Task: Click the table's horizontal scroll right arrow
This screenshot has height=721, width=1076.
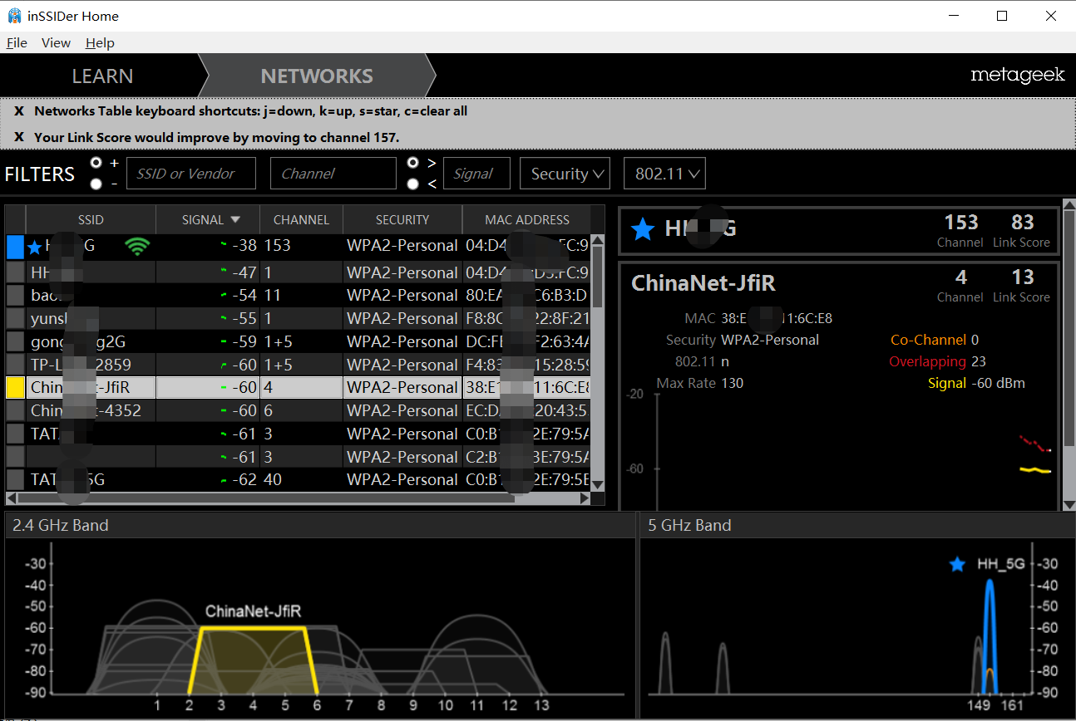Action: click(585, 498)
